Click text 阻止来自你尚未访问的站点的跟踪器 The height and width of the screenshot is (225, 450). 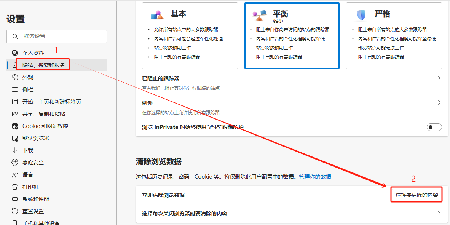[x=293, y=30]
